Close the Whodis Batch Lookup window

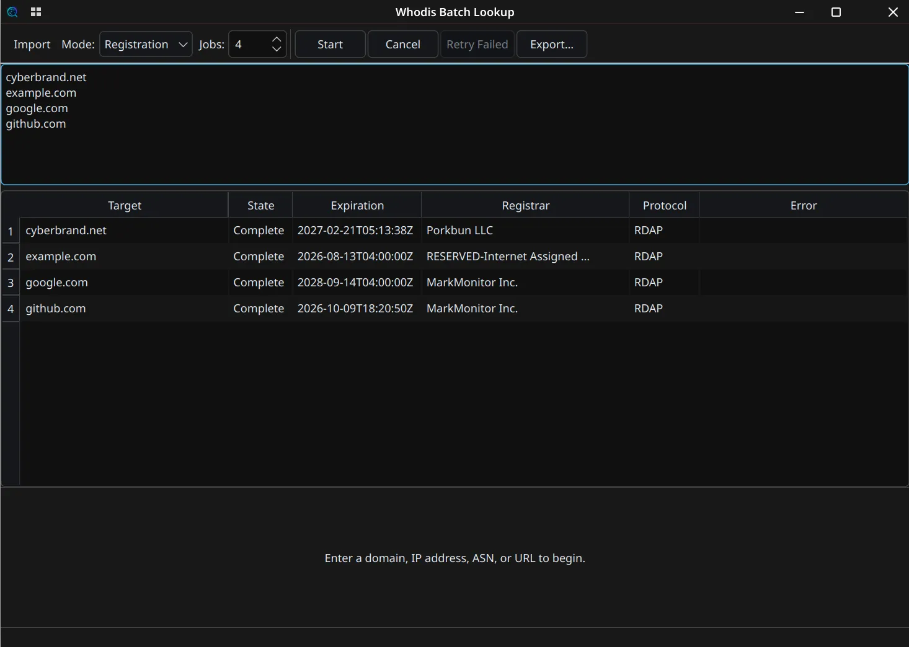893,12
